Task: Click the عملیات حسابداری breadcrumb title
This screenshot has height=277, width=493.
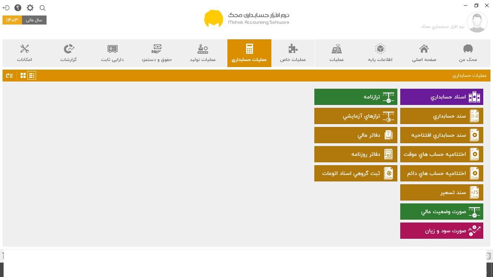Action: pos(470,75)
